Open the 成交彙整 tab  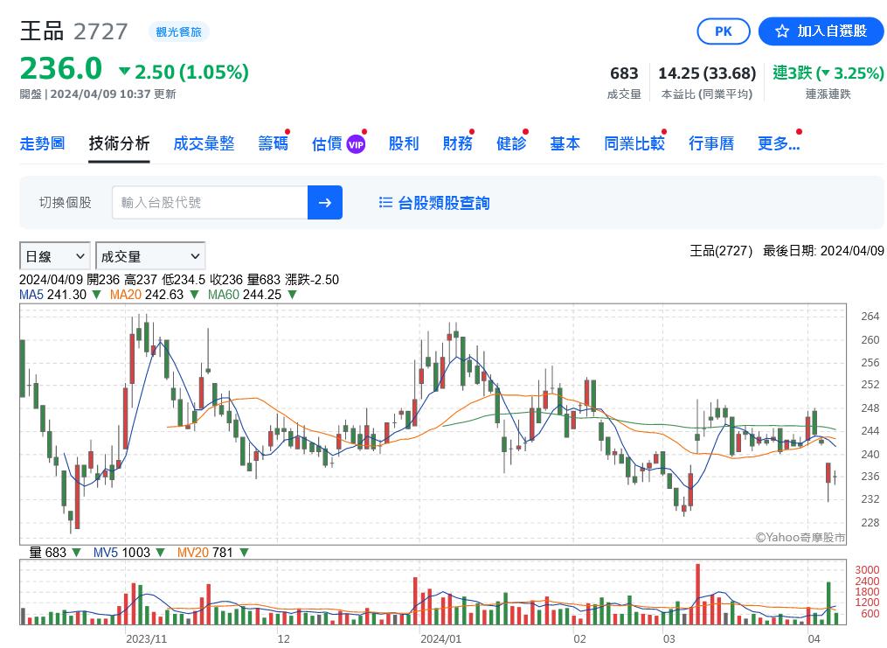pyautogui.click(x=204, y=143)
